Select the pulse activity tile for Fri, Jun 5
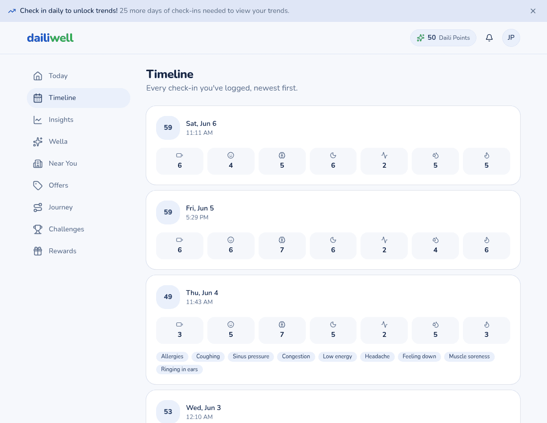This screenshot has height=423, width=547. 384,246
